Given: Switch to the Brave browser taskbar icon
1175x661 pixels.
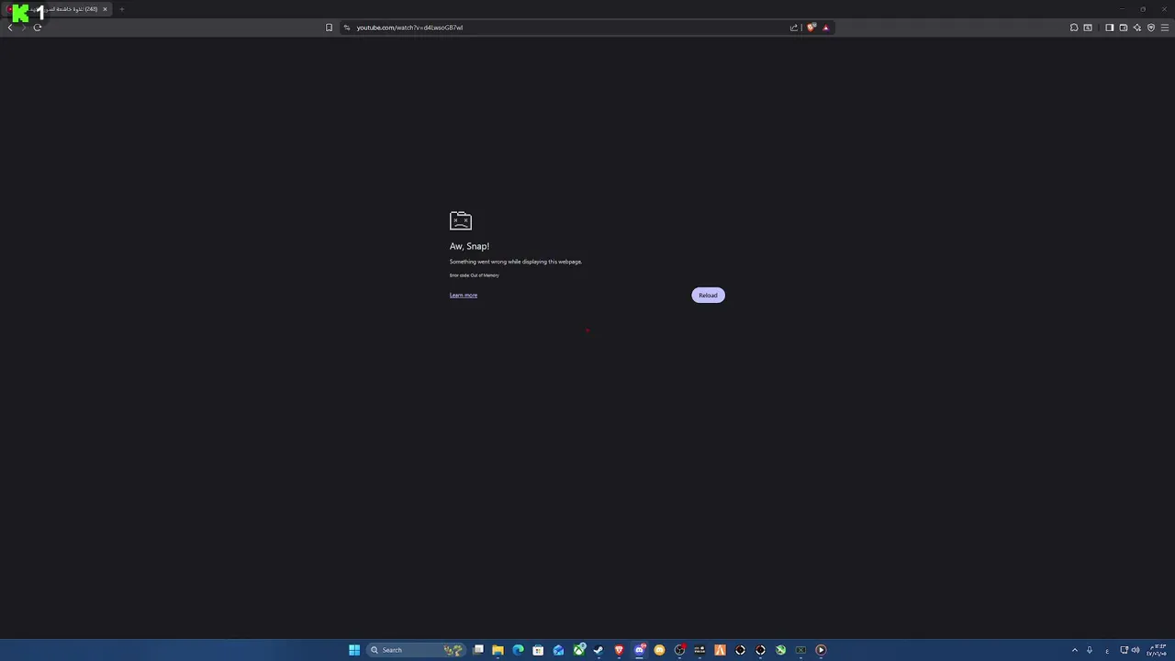Looking at the screenshot, I should (619, 650).
